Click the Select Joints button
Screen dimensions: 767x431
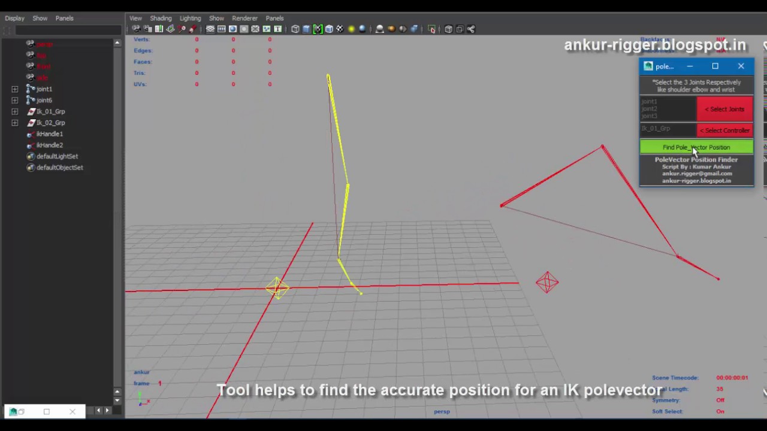pyautogui.click(x=724, y=109)
